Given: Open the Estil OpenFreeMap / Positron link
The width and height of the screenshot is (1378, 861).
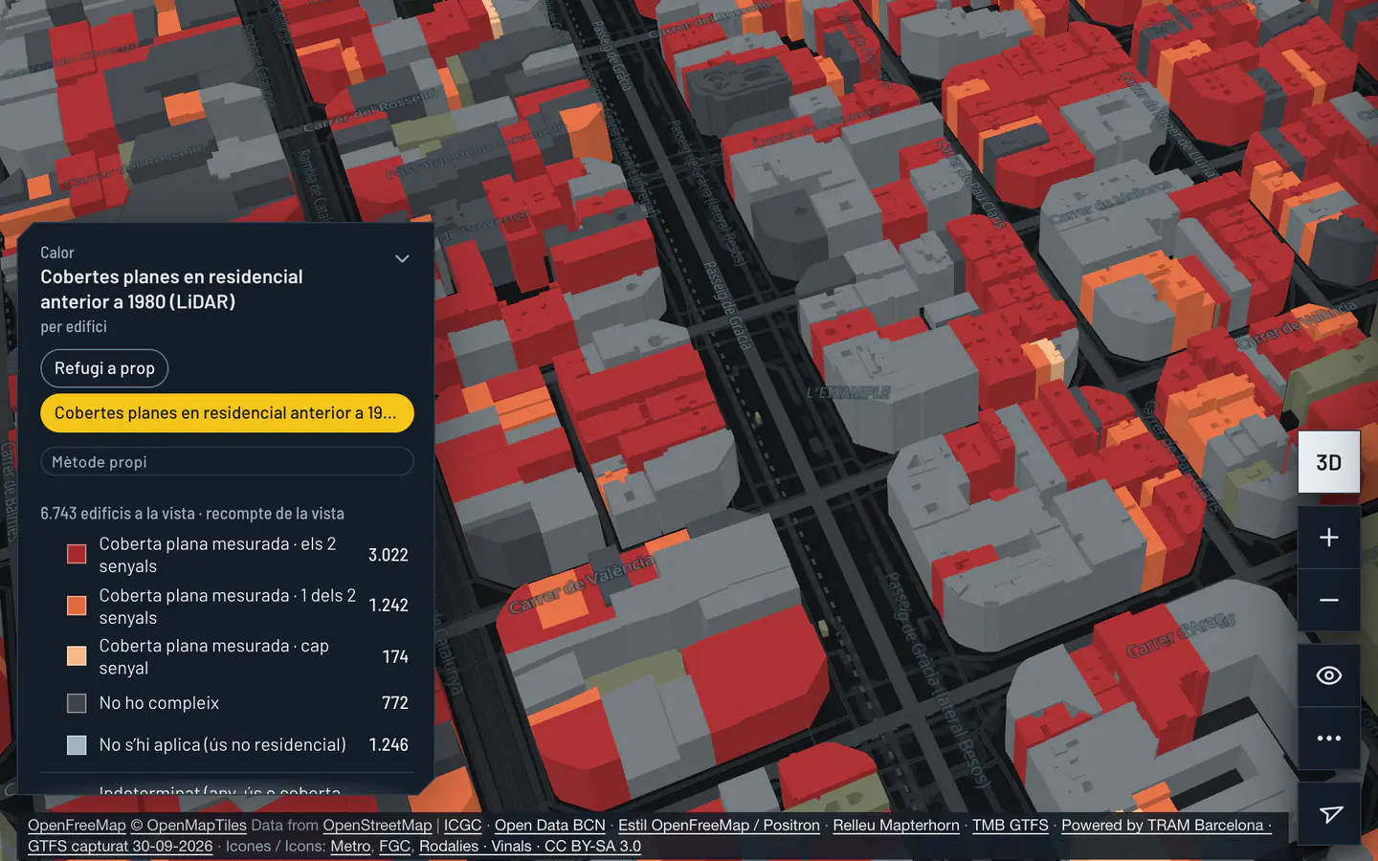Looking at the screenshot, I should 719,826.
